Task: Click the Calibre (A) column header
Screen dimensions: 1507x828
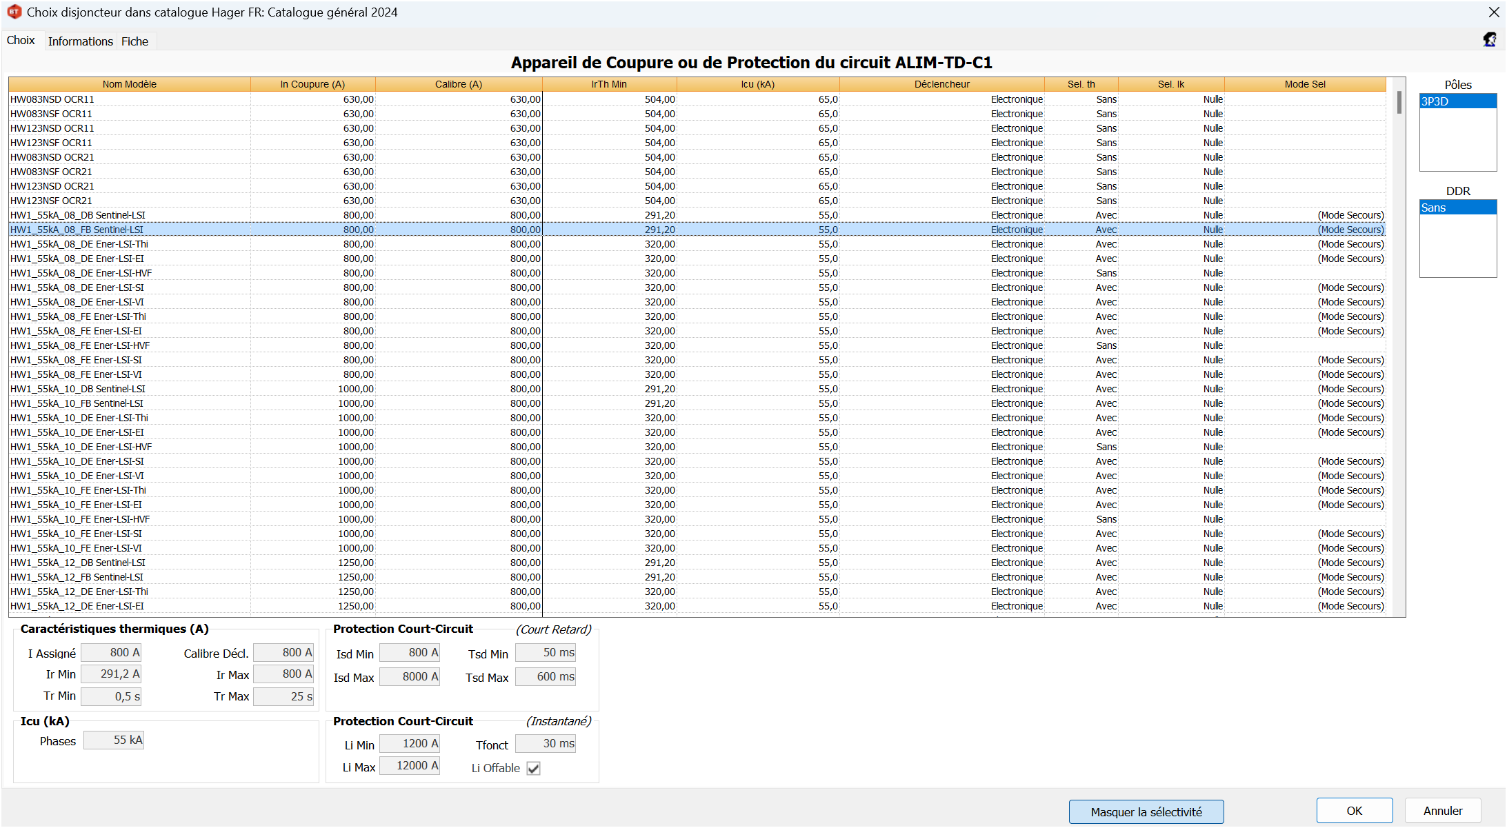Action: click(458, 84)
